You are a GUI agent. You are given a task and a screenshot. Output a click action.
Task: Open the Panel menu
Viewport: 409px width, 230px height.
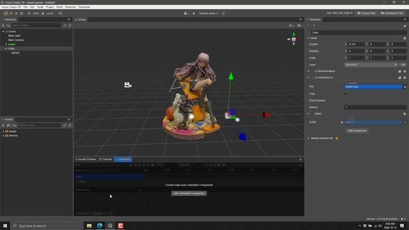59,7
